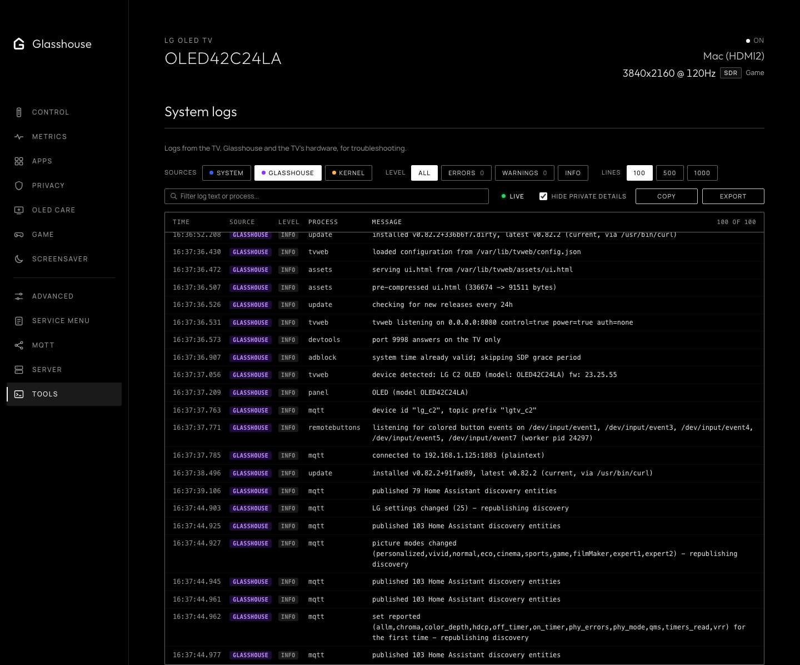Open Server via its rack icon
Screen dimensions: 800x665
tap(19, 370)
